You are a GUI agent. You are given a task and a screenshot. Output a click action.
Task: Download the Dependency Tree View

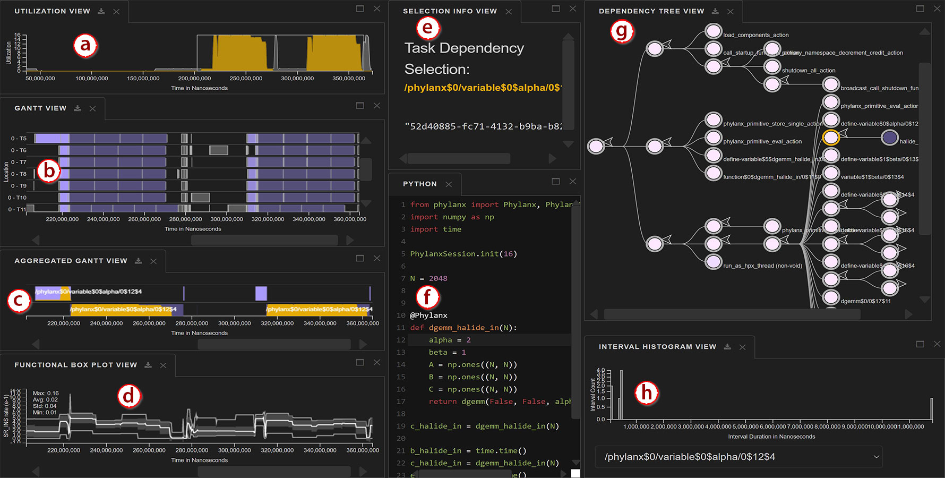[x=715, y=11]
